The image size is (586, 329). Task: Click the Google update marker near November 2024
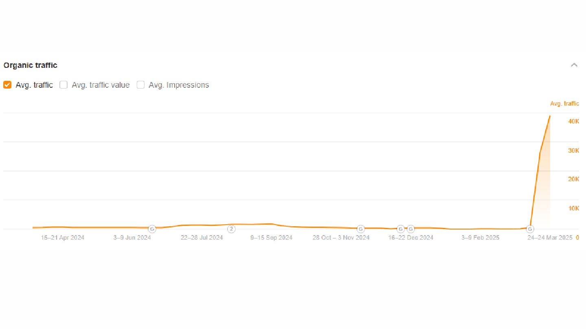click(361, 229)
